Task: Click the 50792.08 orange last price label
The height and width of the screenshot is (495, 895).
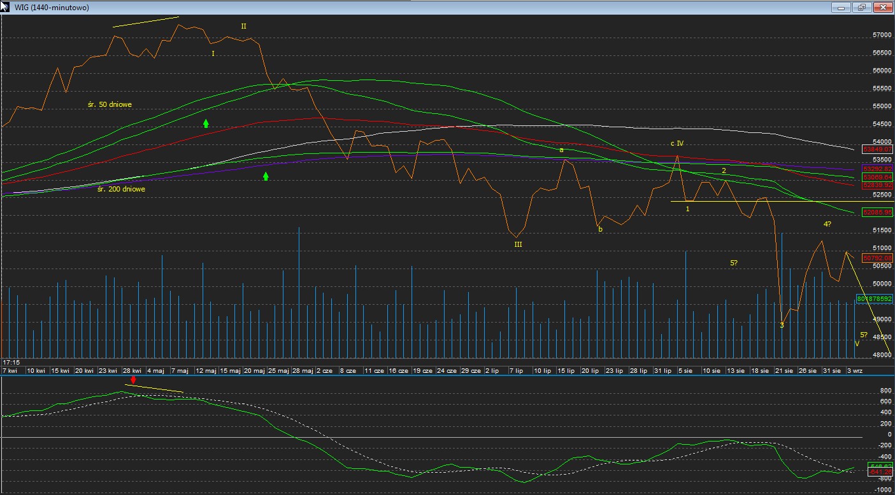Action: (x=877, y=258)
